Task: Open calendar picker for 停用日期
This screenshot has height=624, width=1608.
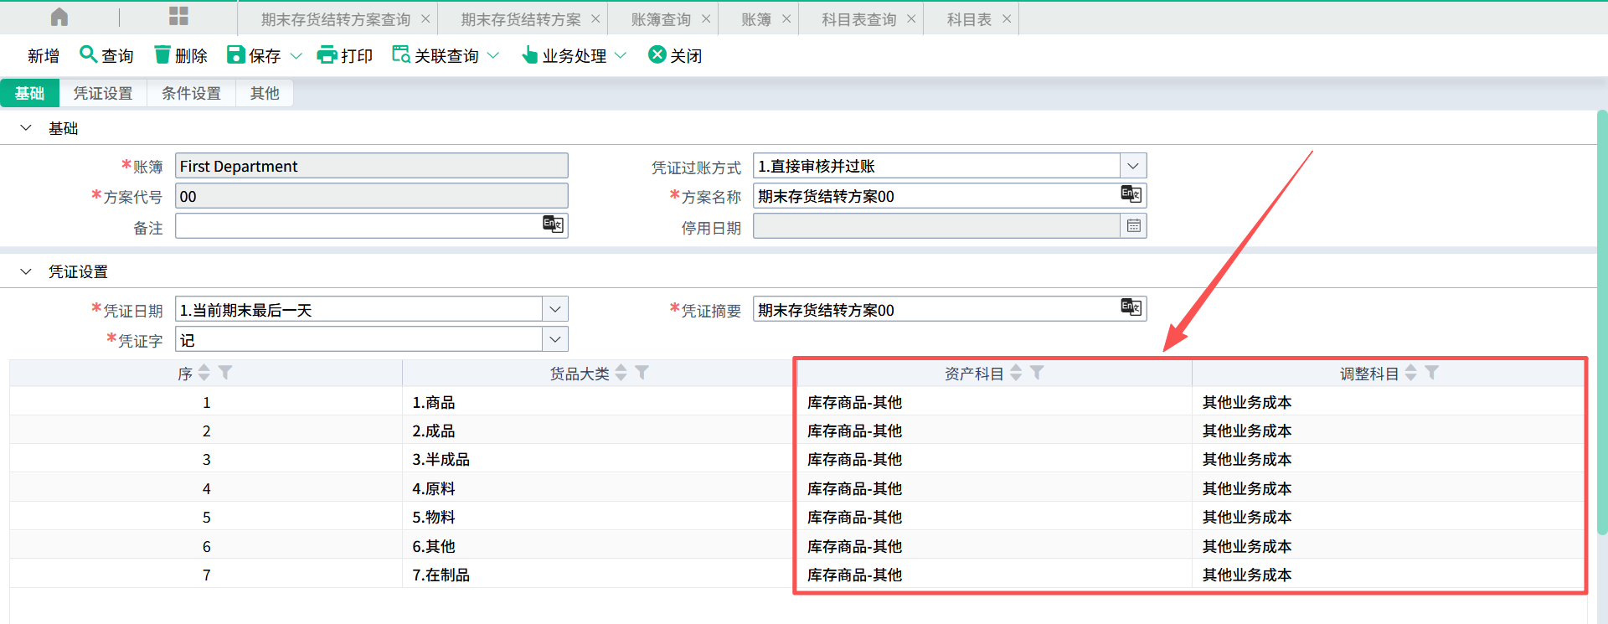Action: pos(1133,226)
